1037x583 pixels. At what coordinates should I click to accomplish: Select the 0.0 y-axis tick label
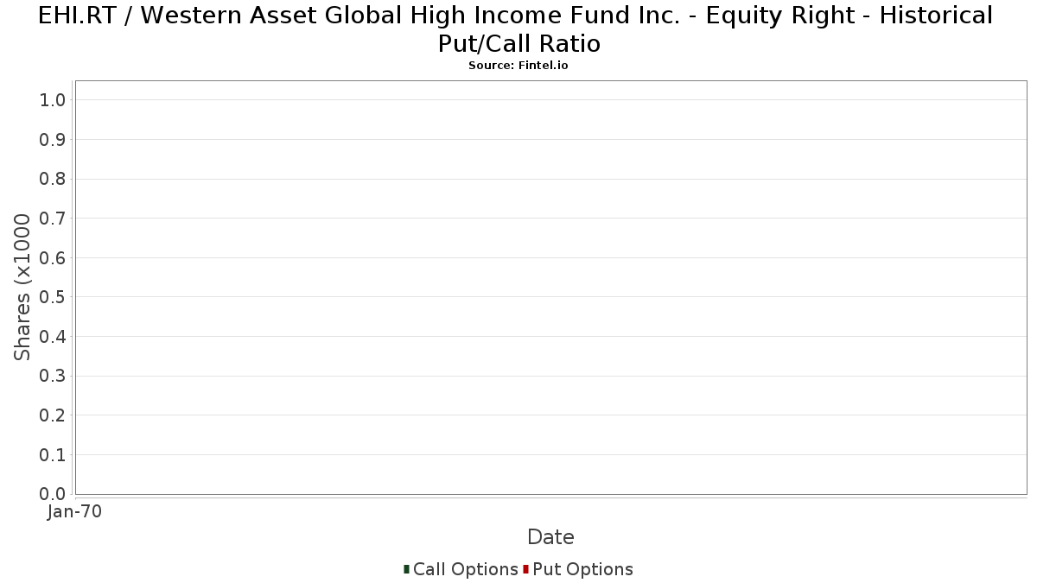[x=54, y=494]
